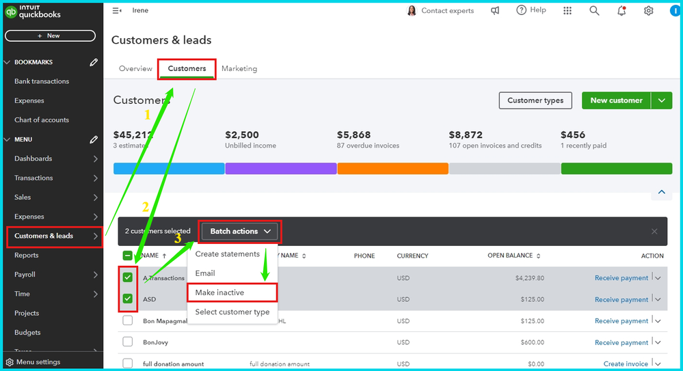
Task: Open Menu settings gear icon
Action: [x=10, y=362]
